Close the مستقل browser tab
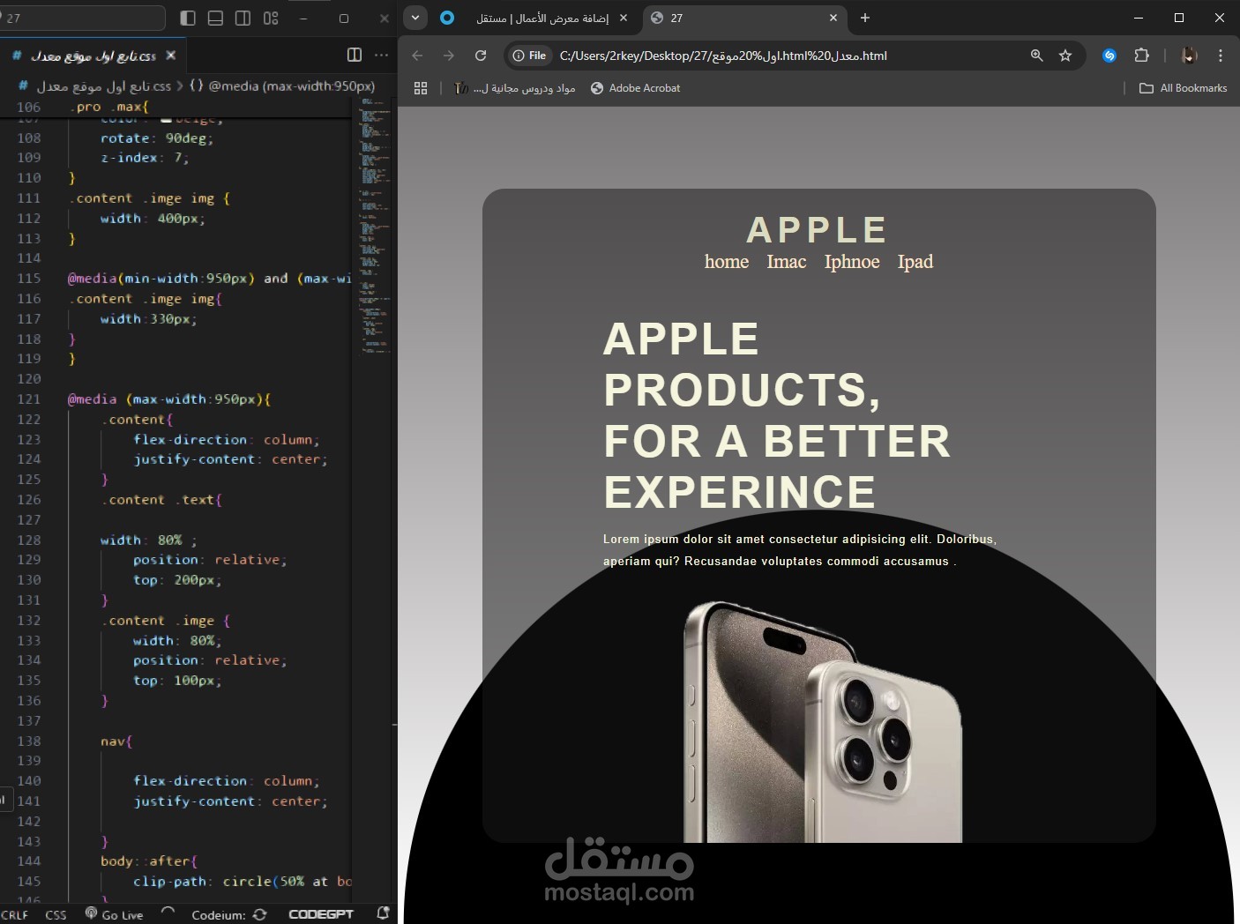The image size is (1240, 924). [624, 18]
